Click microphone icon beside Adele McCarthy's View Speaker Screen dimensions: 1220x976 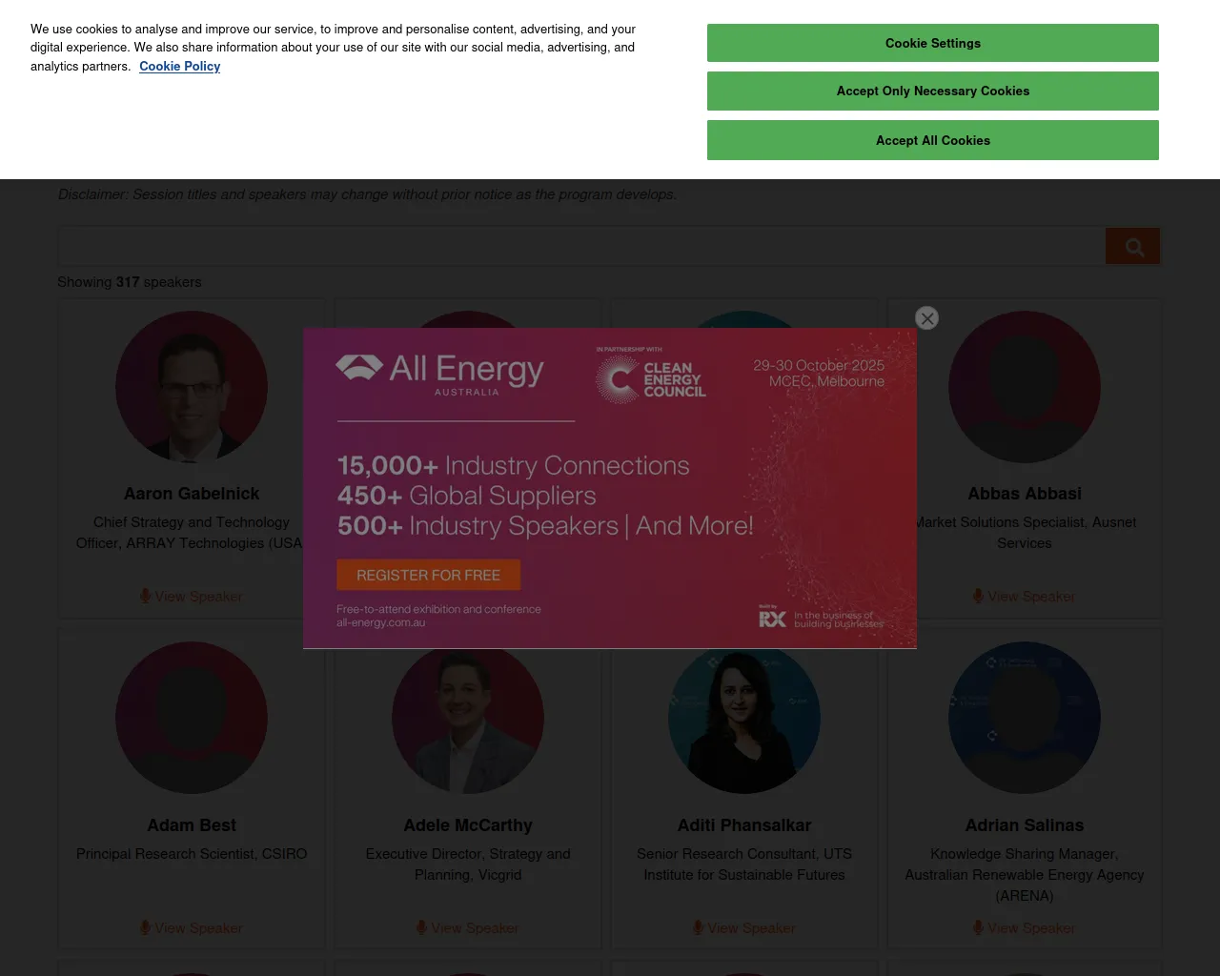tap(422, 927)
